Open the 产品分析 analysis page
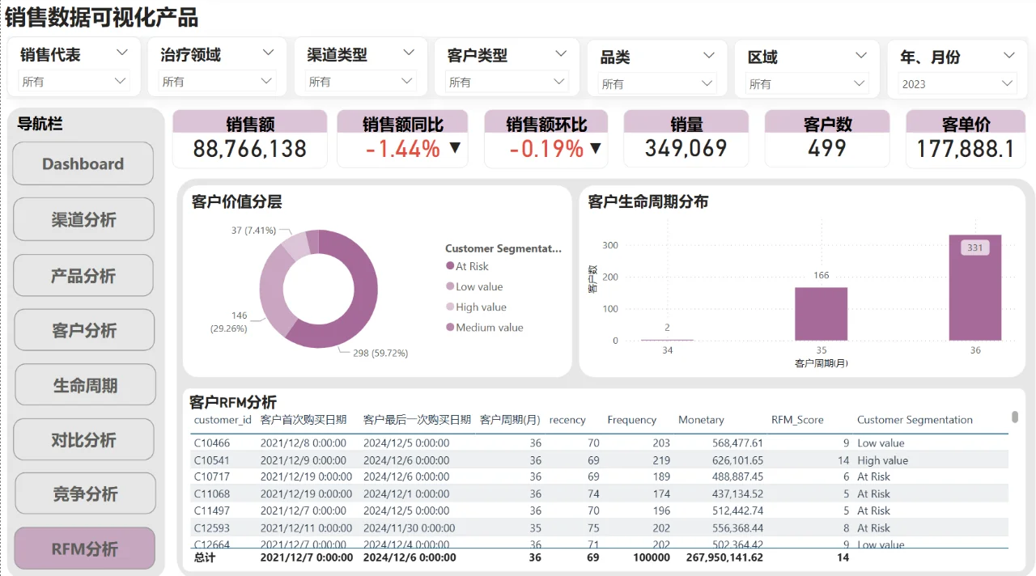The height and width of the screenshot is (576, 1036). point(83,274)
